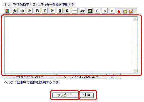Insert blockquote with Q button
Screen dimensions: 144x102
(67, 11)
